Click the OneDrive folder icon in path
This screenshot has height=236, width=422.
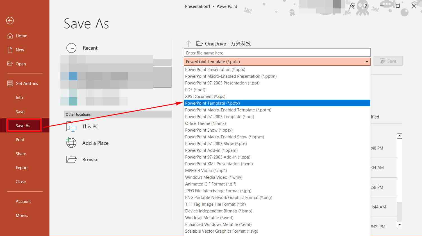tap(199, 43)
